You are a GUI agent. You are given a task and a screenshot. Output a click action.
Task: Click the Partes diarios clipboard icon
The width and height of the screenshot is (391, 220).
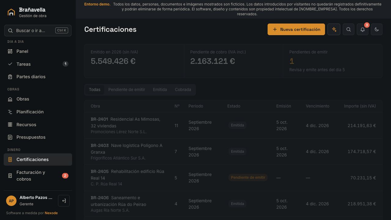[x=10, y=77]
